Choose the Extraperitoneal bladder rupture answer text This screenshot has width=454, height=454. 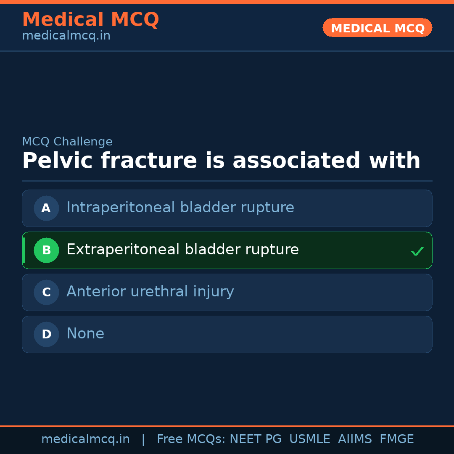point(182,250)
